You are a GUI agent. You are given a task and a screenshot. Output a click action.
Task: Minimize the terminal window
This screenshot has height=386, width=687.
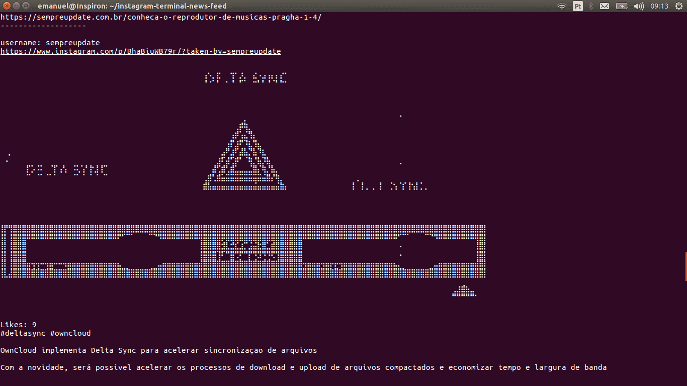16,6
